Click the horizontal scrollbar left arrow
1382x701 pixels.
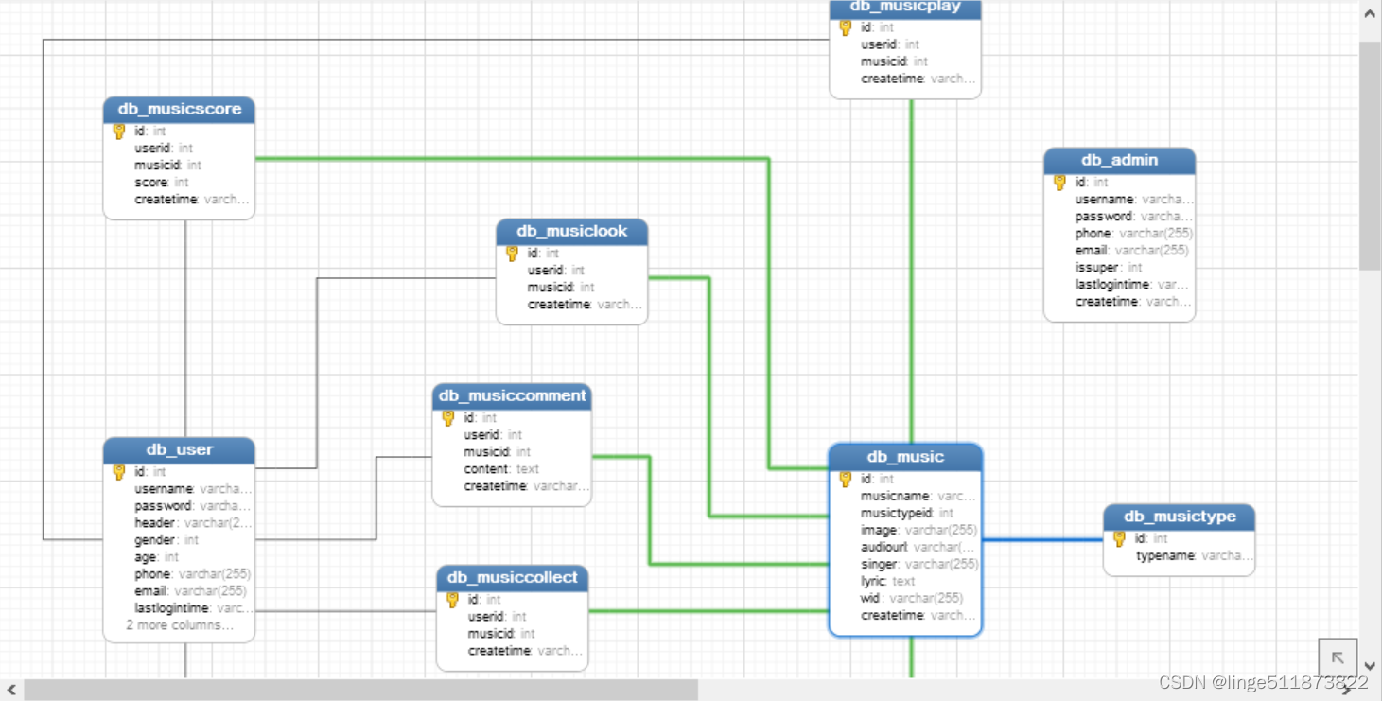coord(11,690)
